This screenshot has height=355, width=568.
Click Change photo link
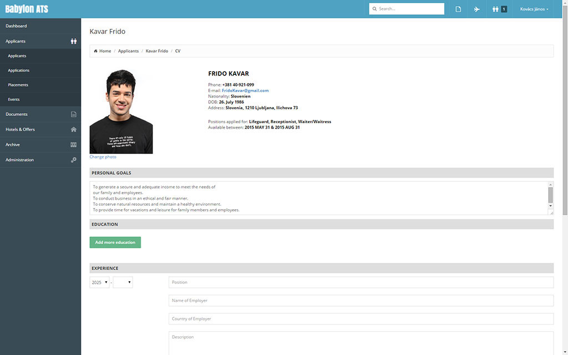(x=103, y=157)
